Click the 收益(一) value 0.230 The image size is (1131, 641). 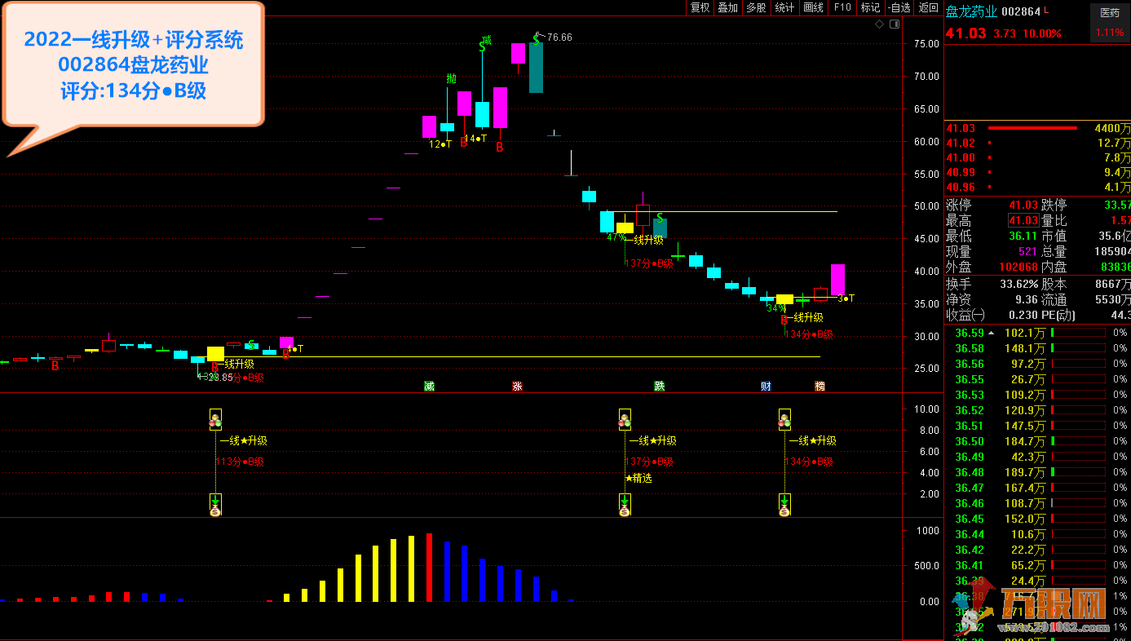click(1023, 315)
